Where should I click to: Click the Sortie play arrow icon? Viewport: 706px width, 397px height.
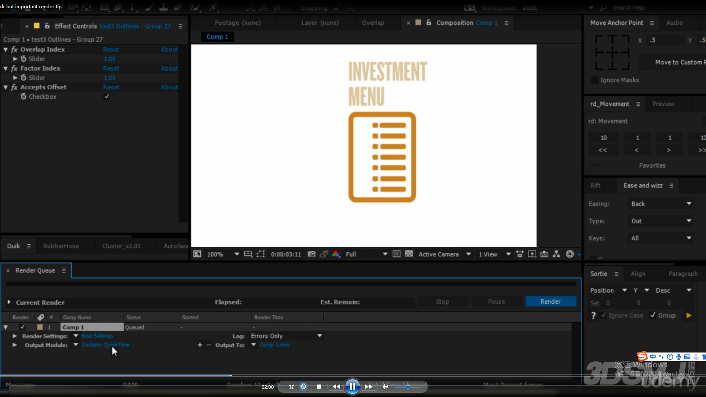689,315
